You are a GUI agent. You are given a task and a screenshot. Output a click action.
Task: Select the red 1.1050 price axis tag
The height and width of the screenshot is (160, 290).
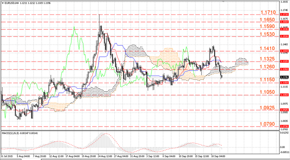click(284, 95)
